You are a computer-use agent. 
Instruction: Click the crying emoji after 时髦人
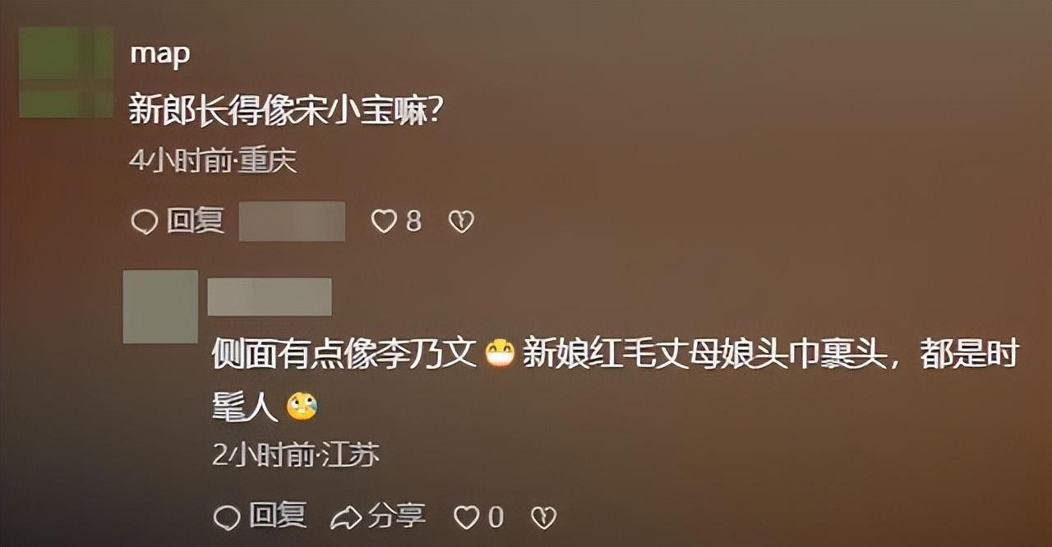(x=302, y=406)
